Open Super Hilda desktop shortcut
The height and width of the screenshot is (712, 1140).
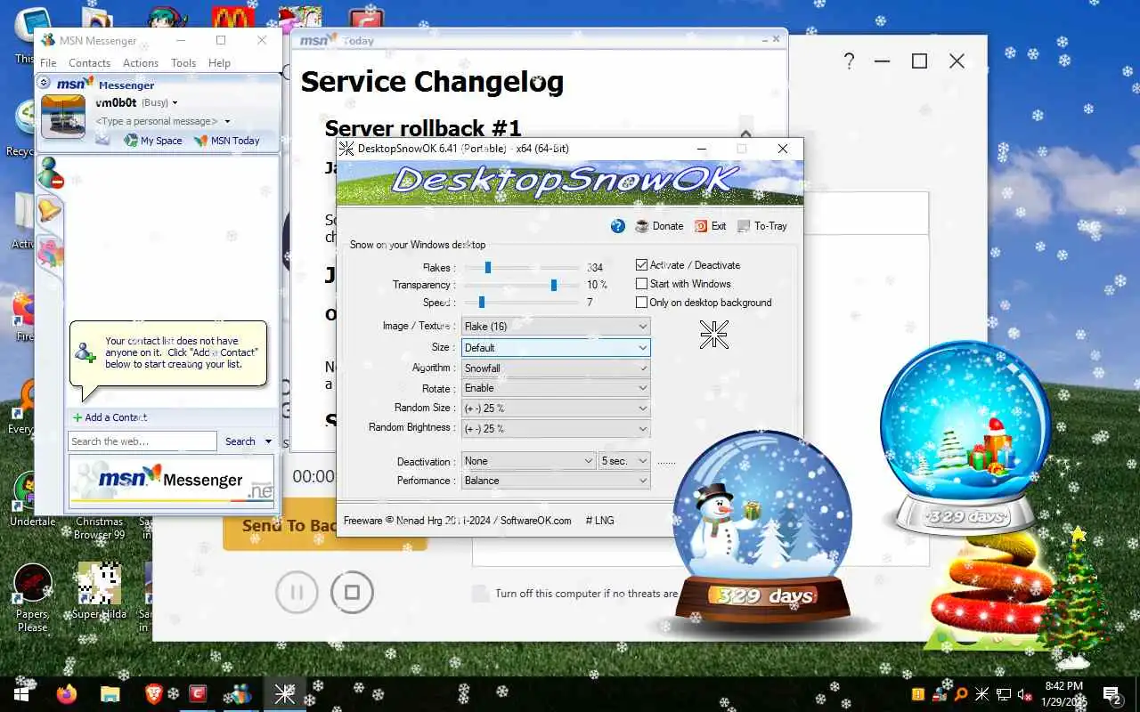99,591
